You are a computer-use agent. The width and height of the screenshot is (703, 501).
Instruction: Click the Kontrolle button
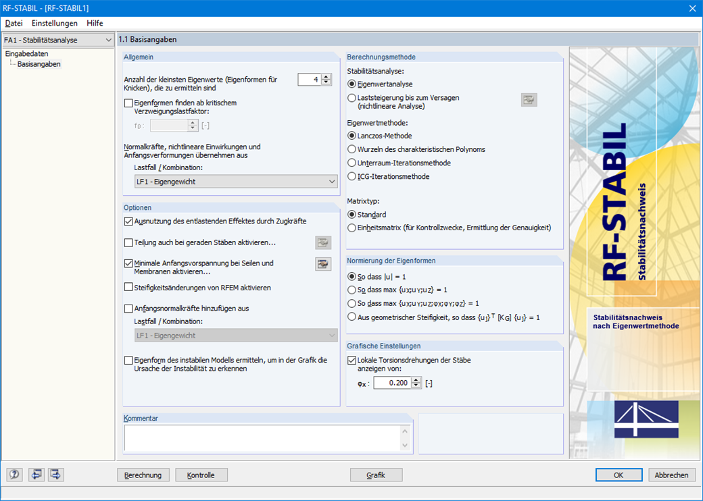[x=201, y=475]
